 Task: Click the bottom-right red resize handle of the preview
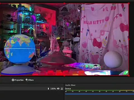[129, 76]
